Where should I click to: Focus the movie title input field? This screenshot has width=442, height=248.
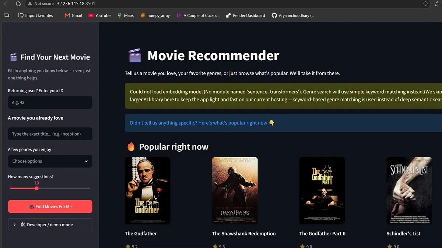tap(50, 134)
